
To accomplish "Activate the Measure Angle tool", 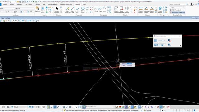I will coord(152,10).
